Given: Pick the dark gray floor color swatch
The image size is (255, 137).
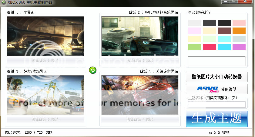Looking at the screenshot, I should pos(209,23).
